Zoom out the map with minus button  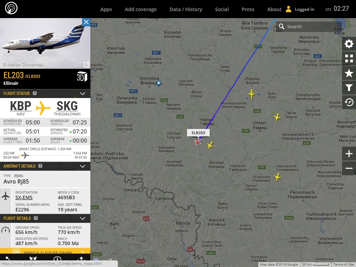(349, 168)
